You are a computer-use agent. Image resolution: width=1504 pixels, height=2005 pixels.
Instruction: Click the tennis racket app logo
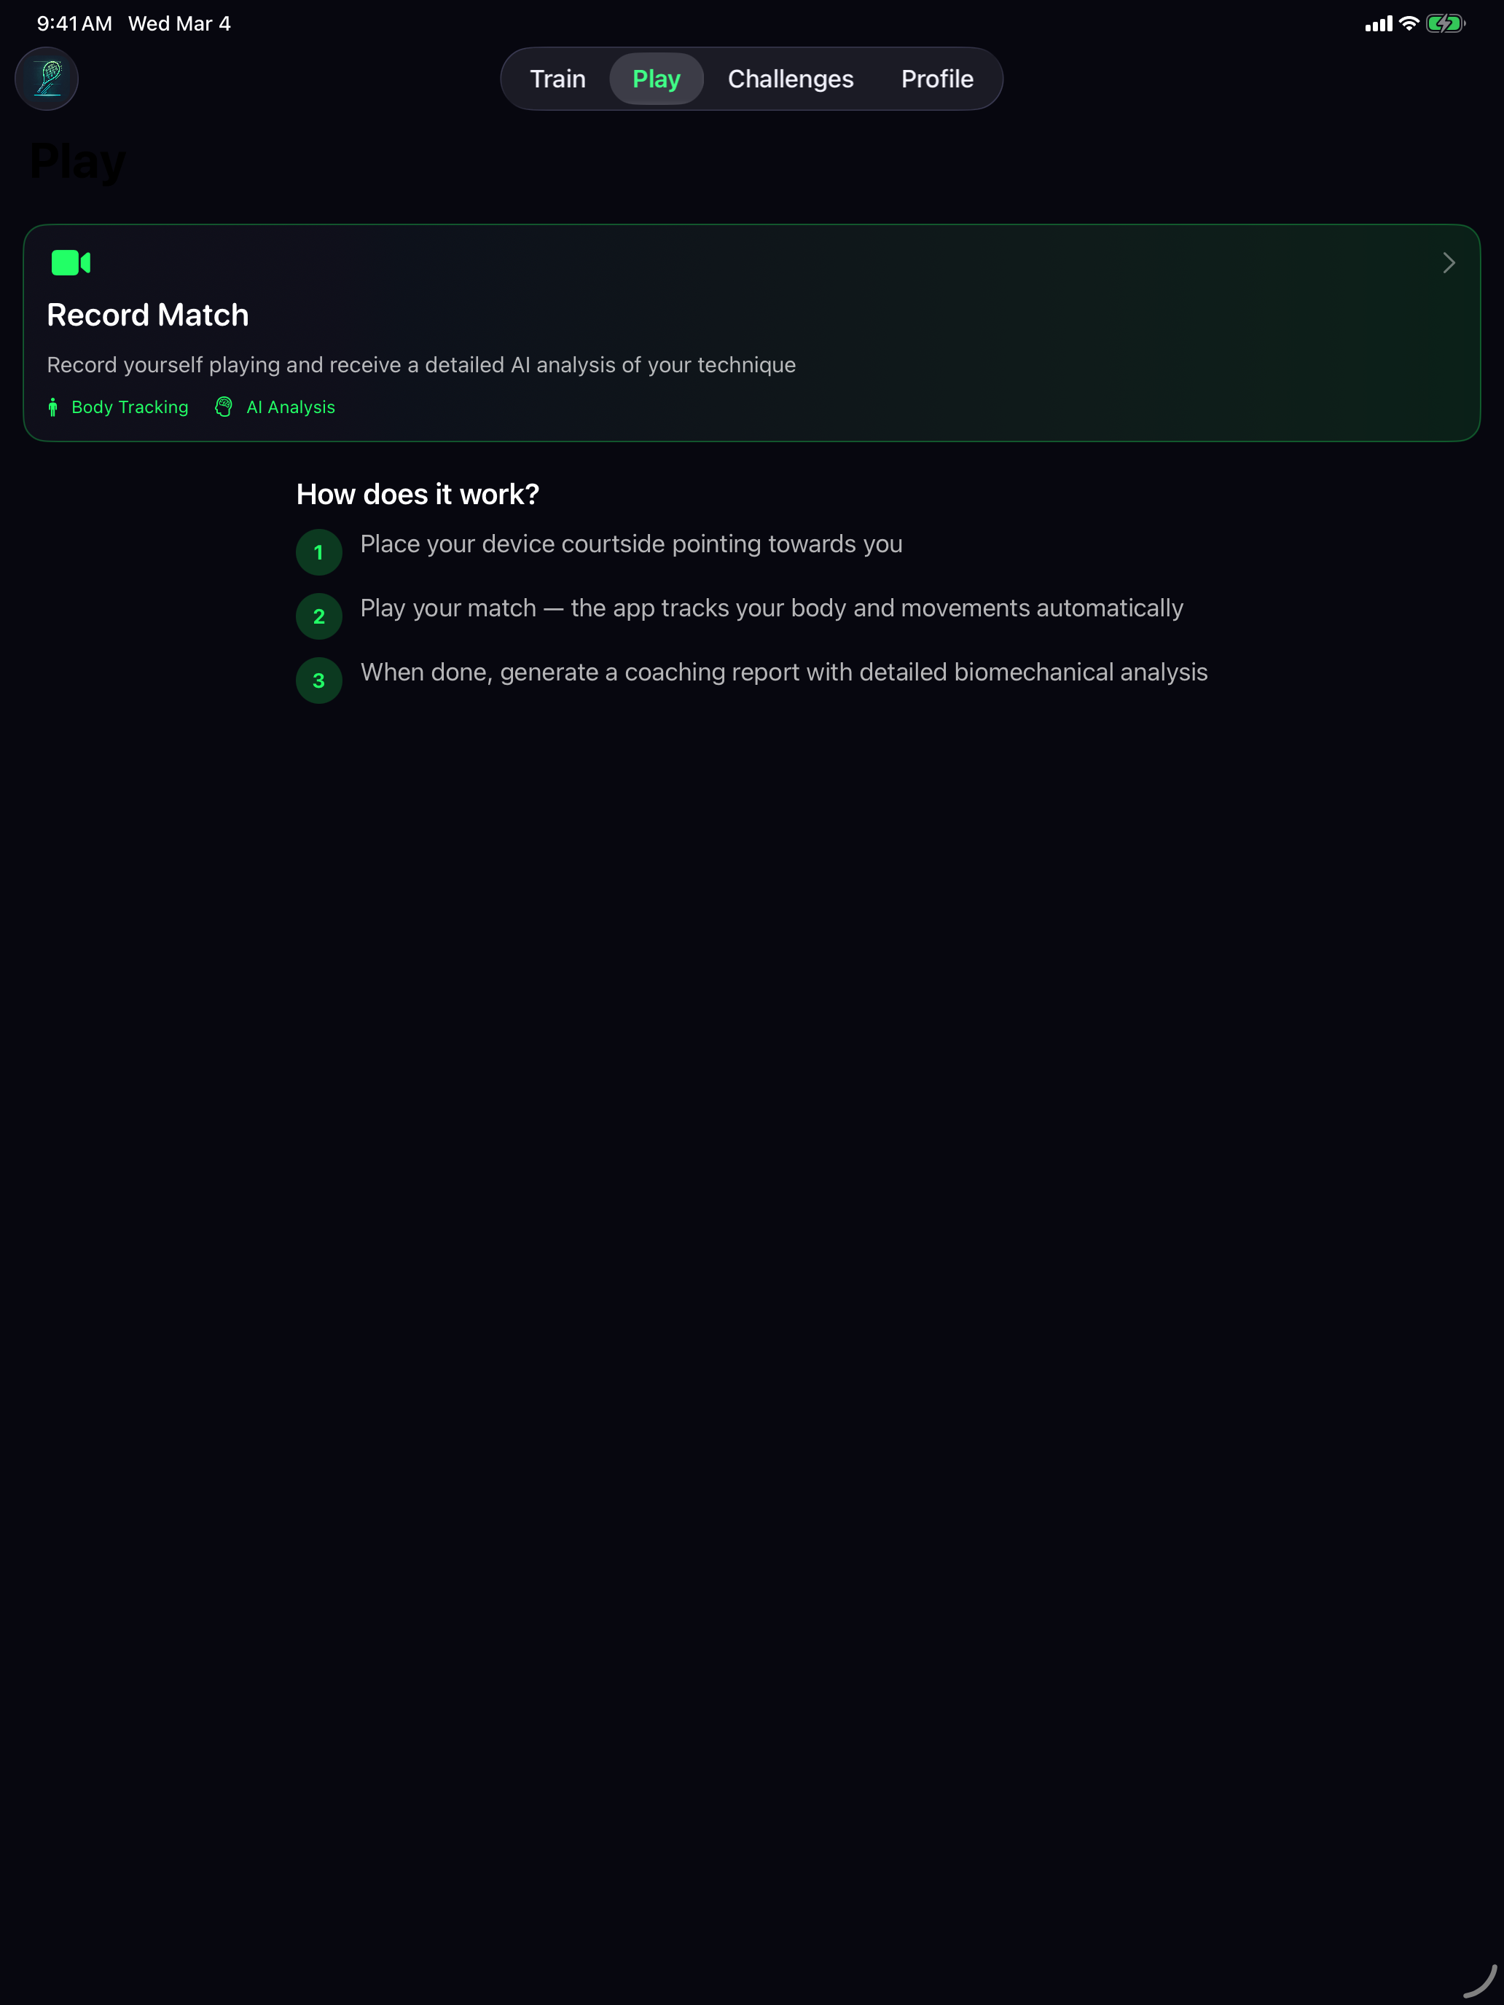46,78
